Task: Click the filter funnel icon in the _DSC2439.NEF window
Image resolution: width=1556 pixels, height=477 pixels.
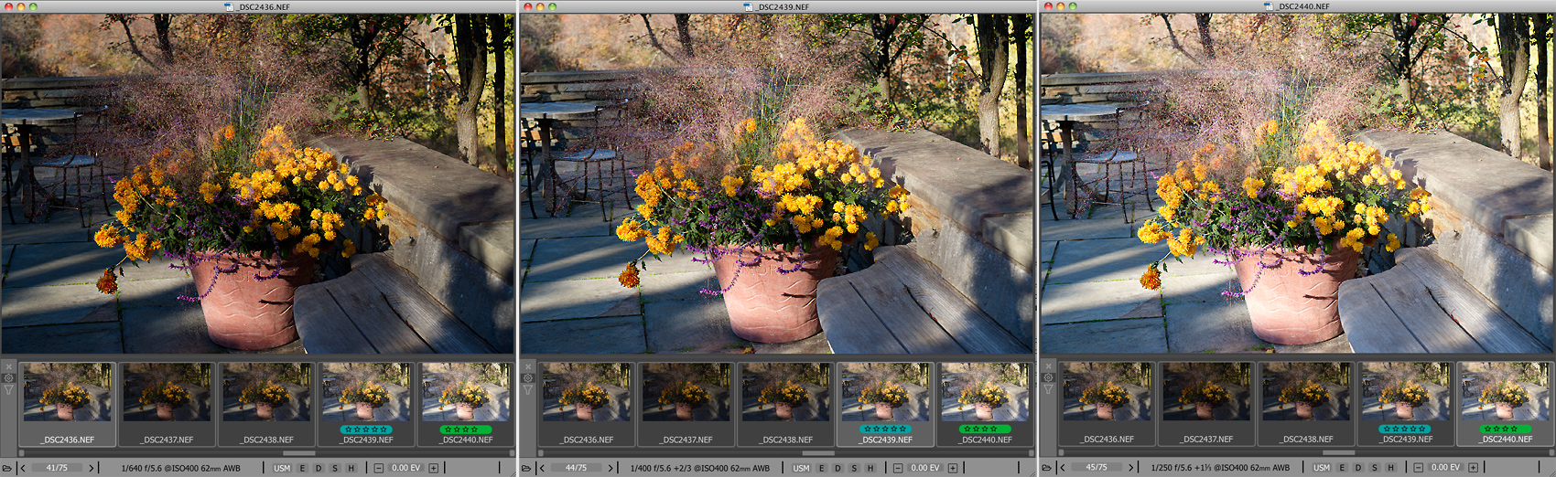Action: [528, 390]
